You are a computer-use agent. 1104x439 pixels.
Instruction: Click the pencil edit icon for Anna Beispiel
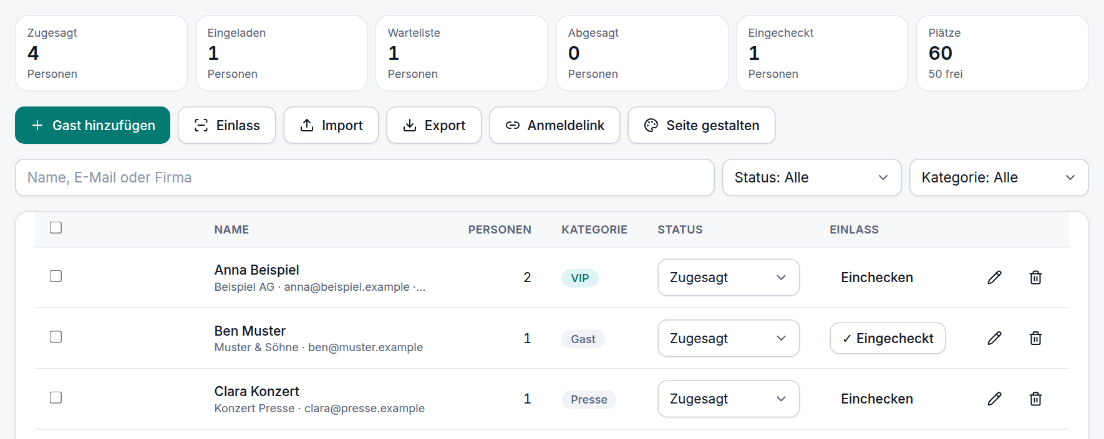[994, 278]
